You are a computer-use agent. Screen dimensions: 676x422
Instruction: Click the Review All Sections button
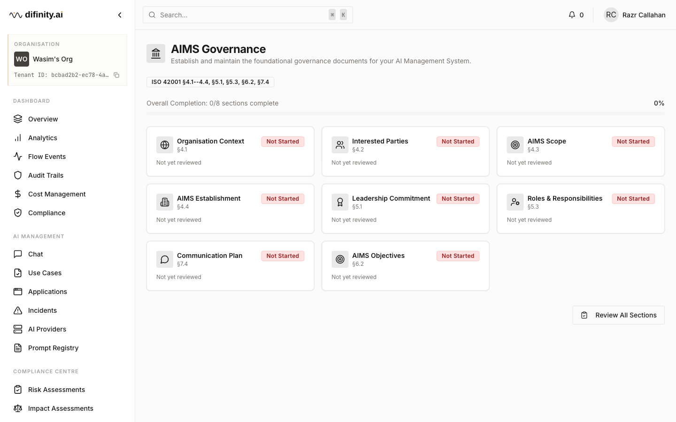tap(618, 315)
